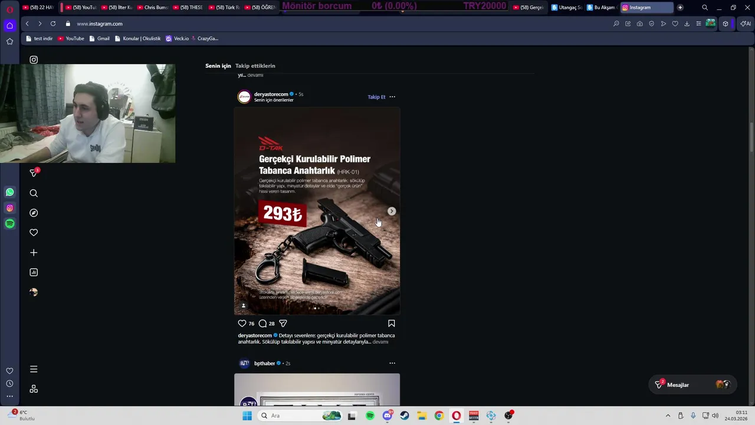
Task: Open the Windows Start menu
Action: point(247,416)
